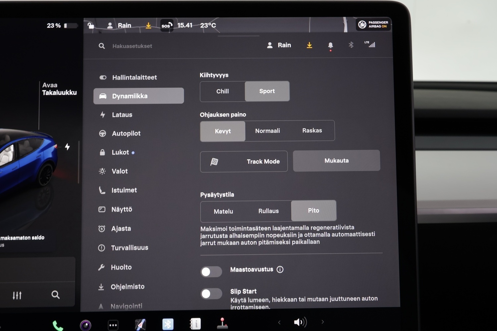
Task: Select Raskas steering weight
Action: point(312,130)
